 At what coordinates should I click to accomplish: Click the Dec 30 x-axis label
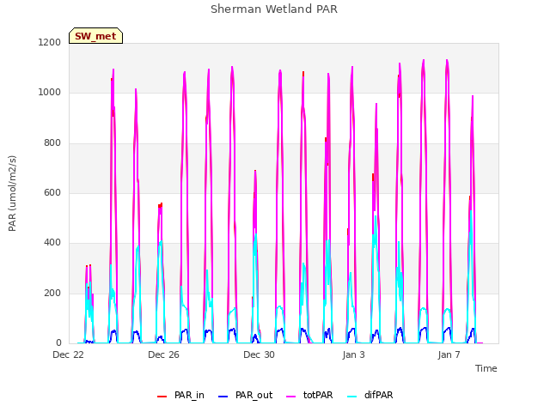(x=260, y=354)
